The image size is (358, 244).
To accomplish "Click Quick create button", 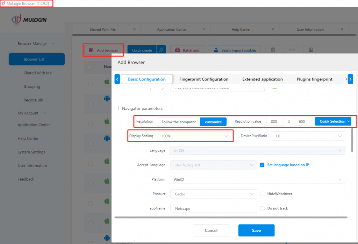I will pos(142,50).
